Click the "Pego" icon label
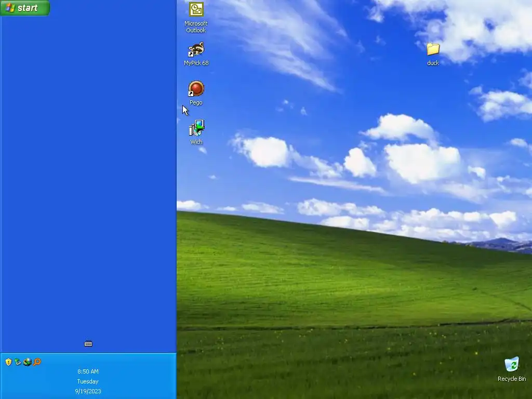 196,102
